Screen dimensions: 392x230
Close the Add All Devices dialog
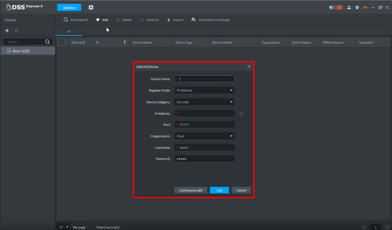[249, 66]
